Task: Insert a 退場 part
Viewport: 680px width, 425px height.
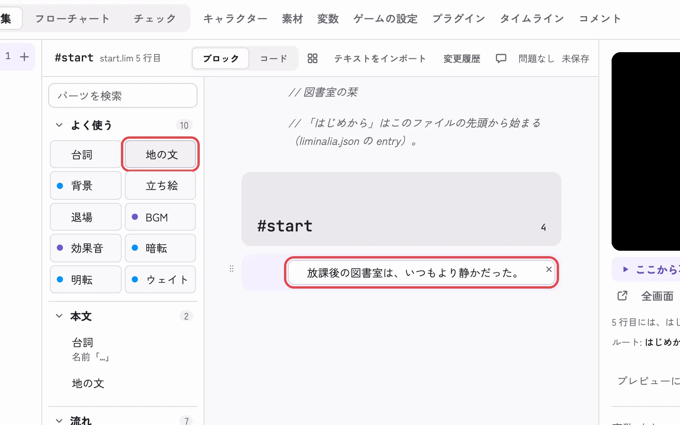Action: [x=86, y=217]
